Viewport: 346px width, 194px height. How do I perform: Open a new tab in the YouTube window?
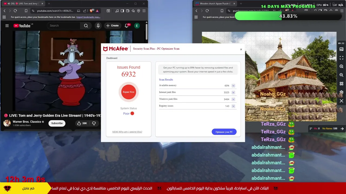pyautogui.click(x=49, y=4)
